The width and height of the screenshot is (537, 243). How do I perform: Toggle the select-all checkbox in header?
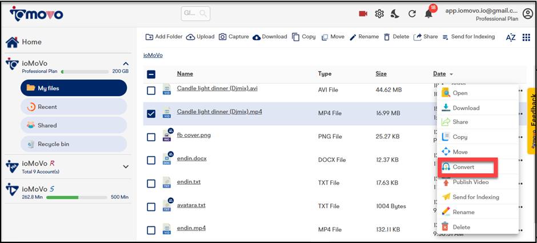tap(151, 74)
